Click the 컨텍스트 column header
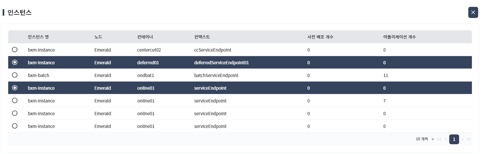Screen dimensions: 486x154 [x=202, y=37]
